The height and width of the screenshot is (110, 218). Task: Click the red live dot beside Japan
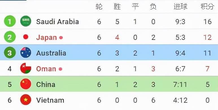tap(61, 38)
